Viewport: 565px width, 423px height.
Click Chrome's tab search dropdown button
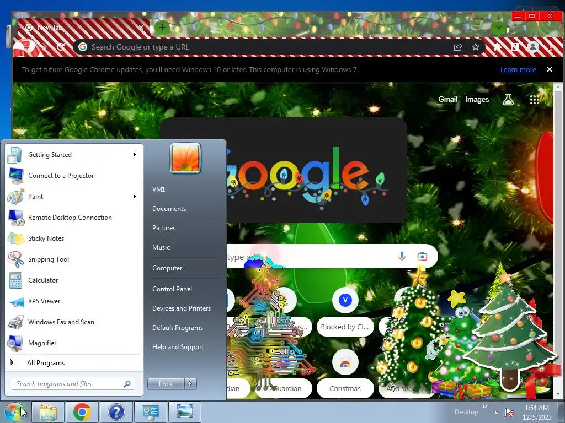pos(499,28)
